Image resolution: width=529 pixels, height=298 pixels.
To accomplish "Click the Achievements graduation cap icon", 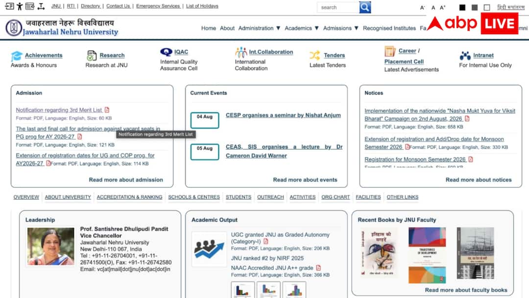I will coord(17,56).
